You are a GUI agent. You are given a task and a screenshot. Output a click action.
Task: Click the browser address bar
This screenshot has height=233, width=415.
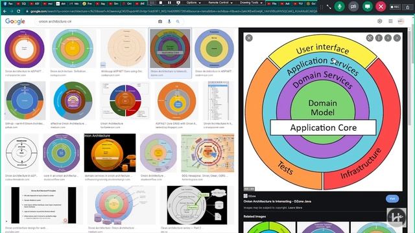pos(172,12)
